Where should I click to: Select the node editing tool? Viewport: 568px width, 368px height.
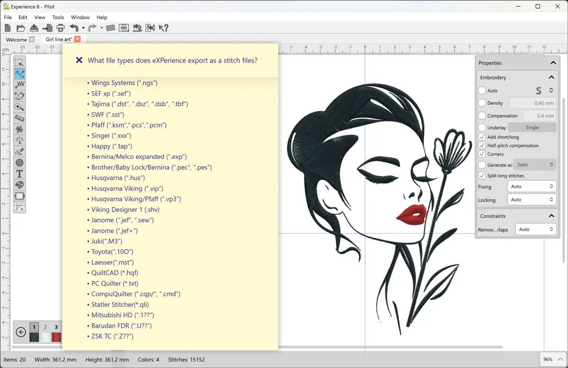coord(19,74)
